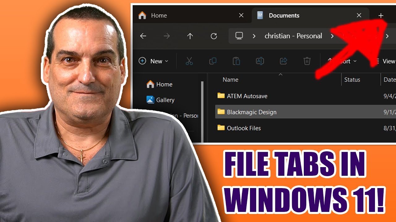Click the Home tab house icon

tap(142, 15)
